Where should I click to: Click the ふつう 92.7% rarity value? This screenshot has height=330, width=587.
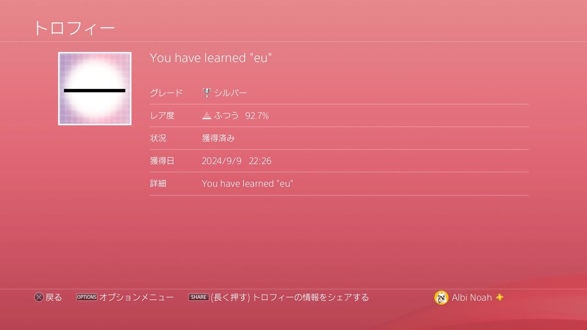click(241, 115)
